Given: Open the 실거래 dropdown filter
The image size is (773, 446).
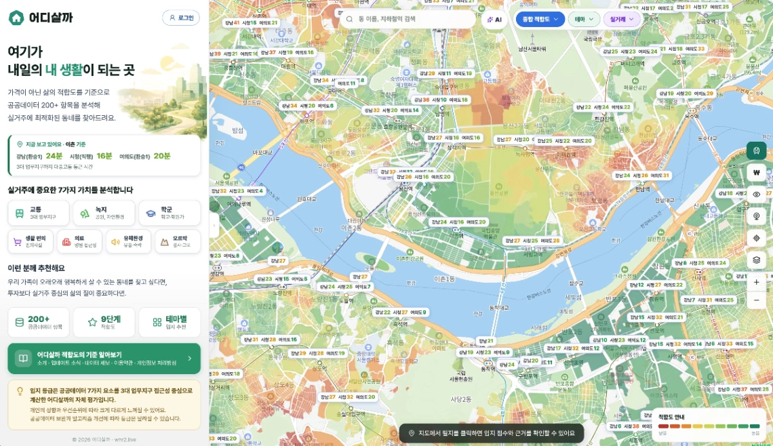Looking at the screenshot, I should coord(621,19).
